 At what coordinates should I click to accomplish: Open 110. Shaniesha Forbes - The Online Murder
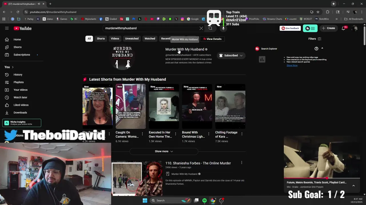(x=198, y=163)
